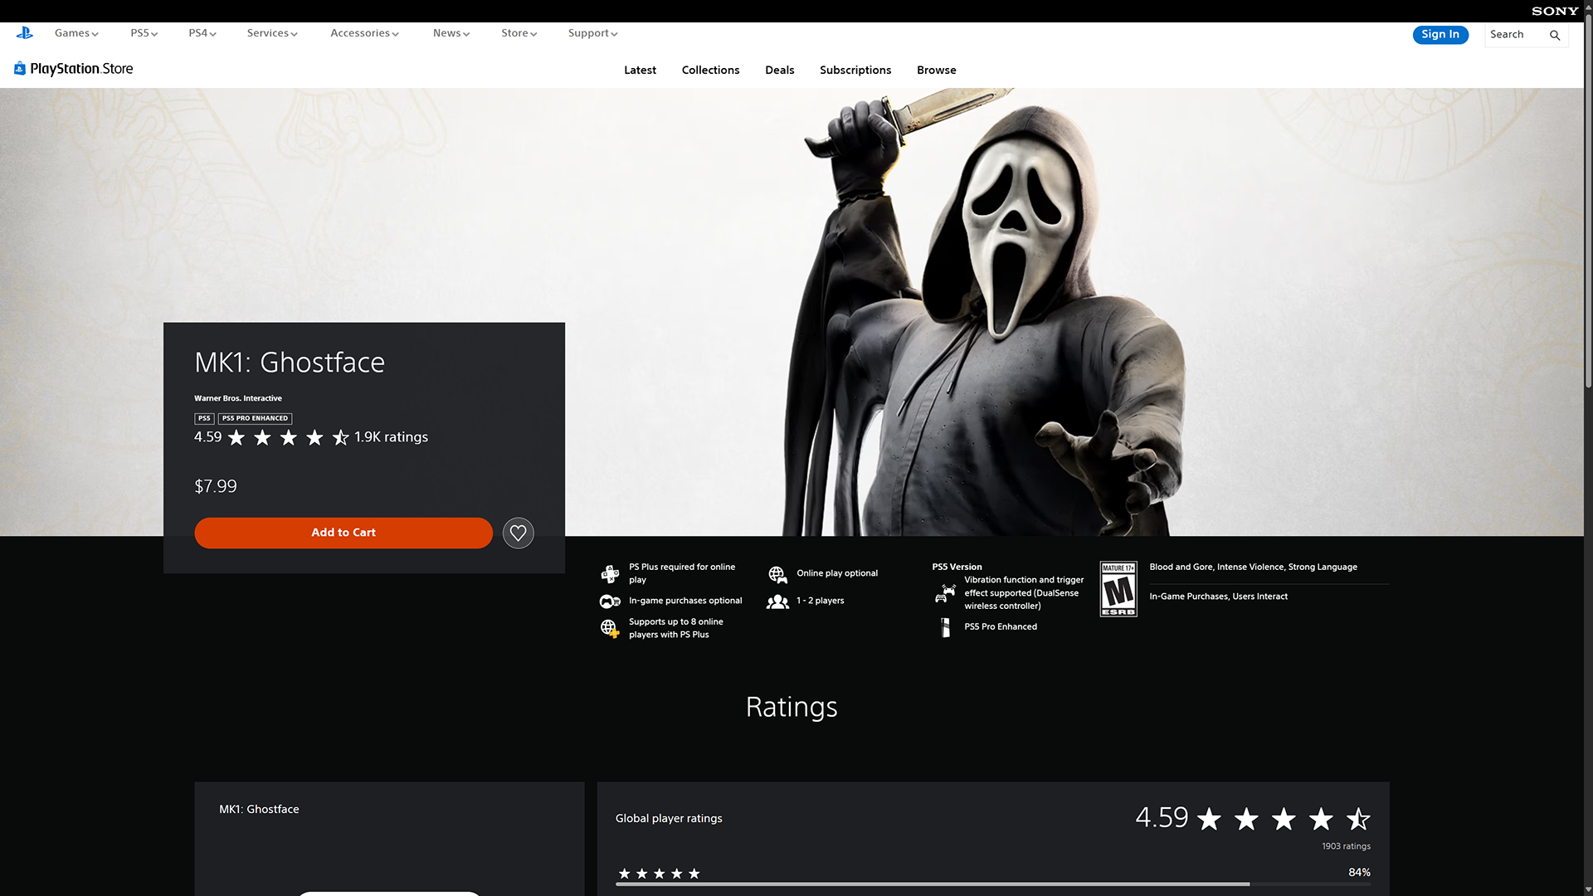Expand the PS5 menu

[x=144, y=33]
